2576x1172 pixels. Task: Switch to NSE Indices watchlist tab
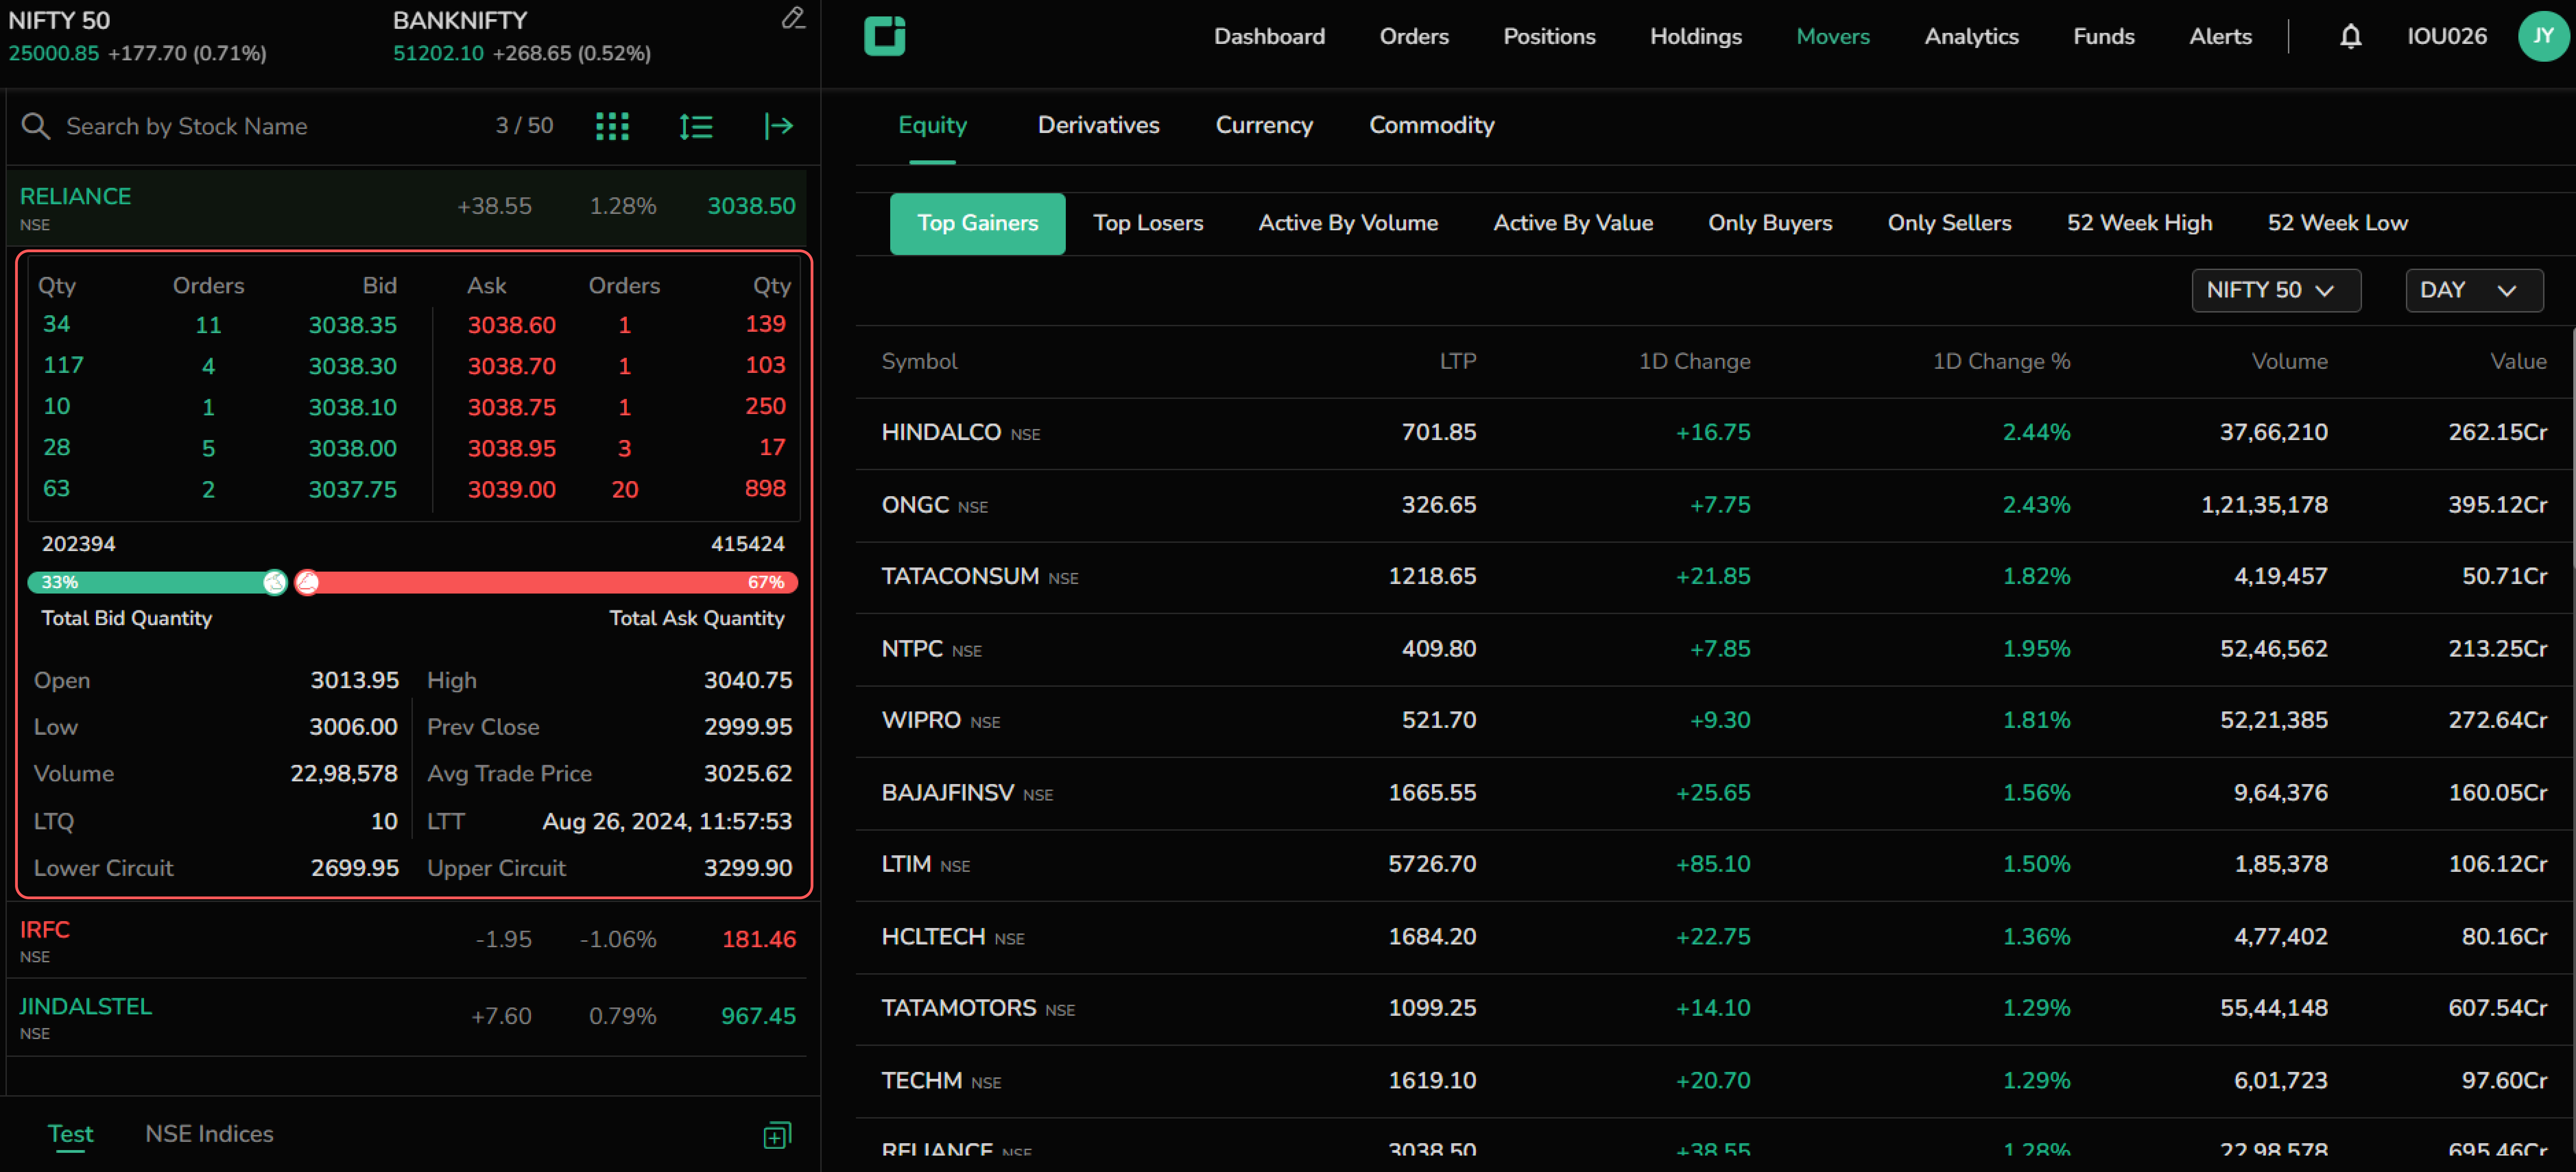pos(209,1135)
